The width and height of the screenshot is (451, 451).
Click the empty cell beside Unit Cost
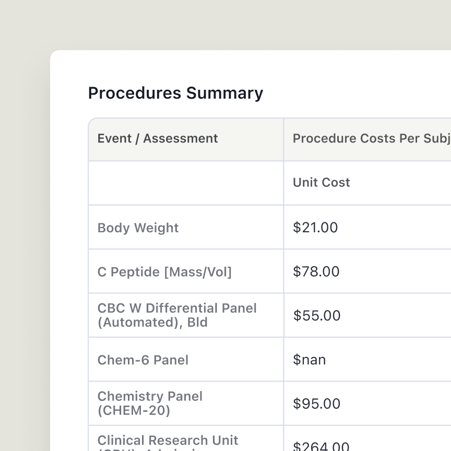(x=186, y=183)
